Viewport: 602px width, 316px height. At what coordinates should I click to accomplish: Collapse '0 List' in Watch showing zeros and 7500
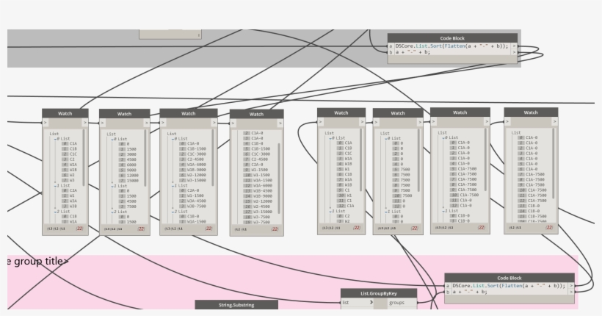point(387,138)
